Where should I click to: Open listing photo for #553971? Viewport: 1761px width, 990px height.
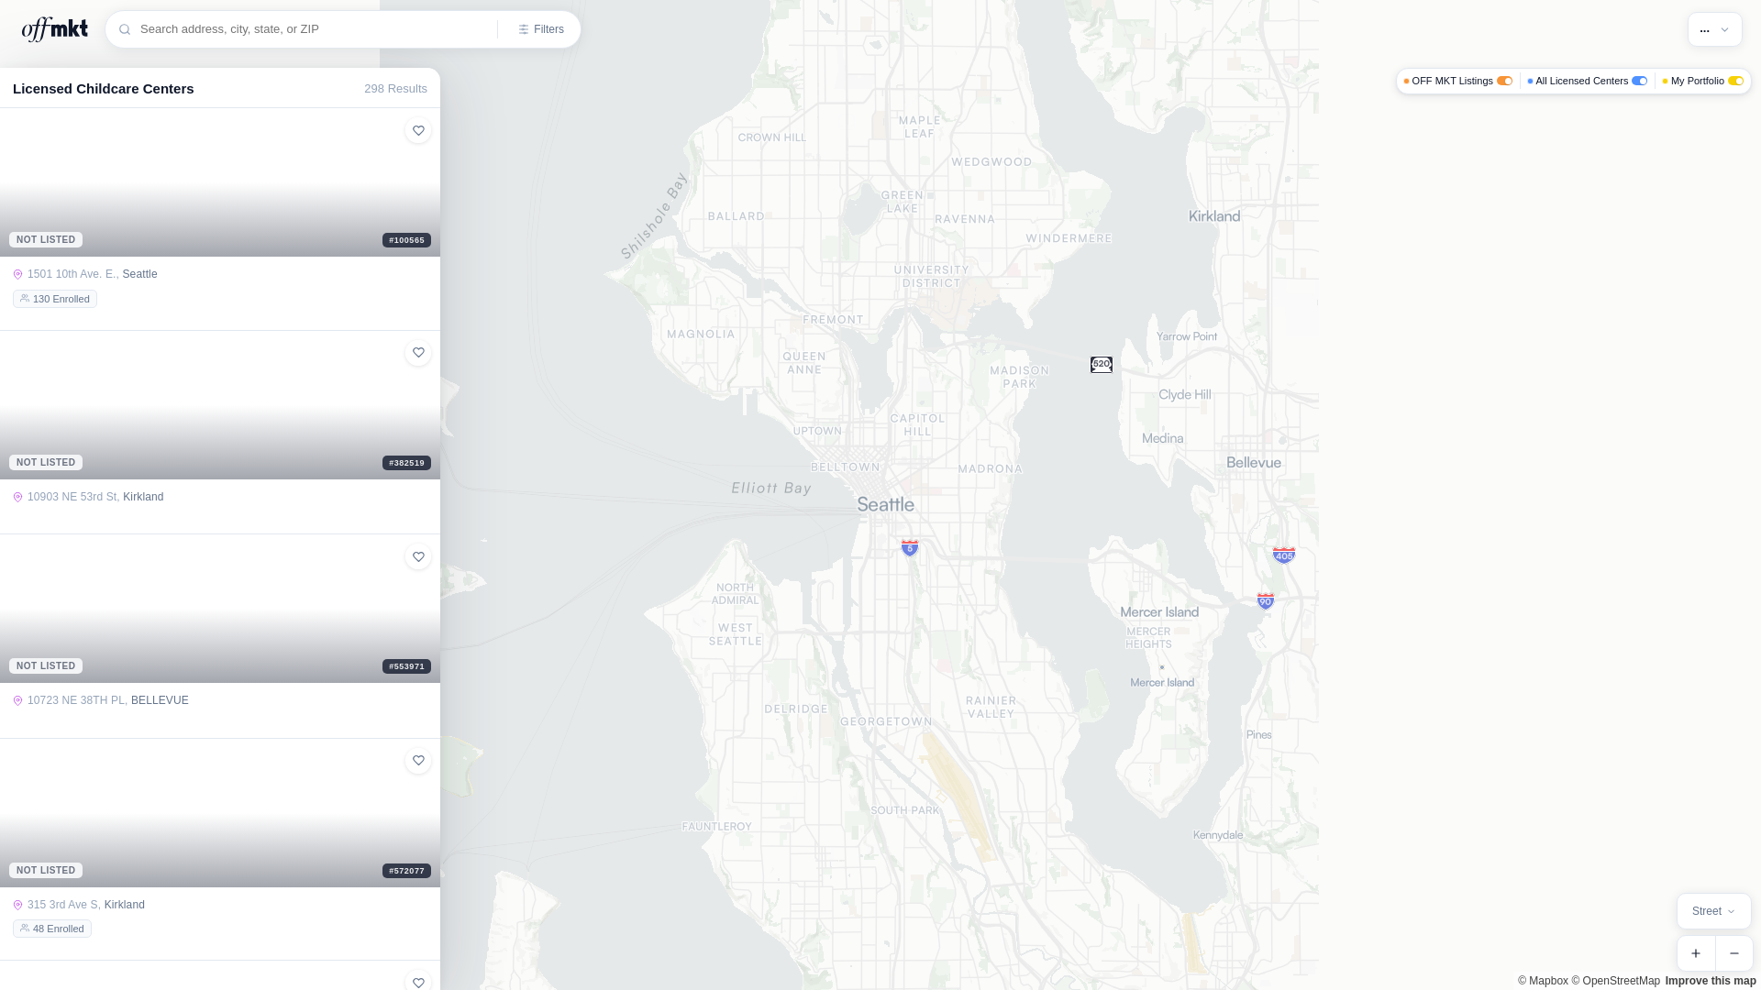click(x=220, y=609)
